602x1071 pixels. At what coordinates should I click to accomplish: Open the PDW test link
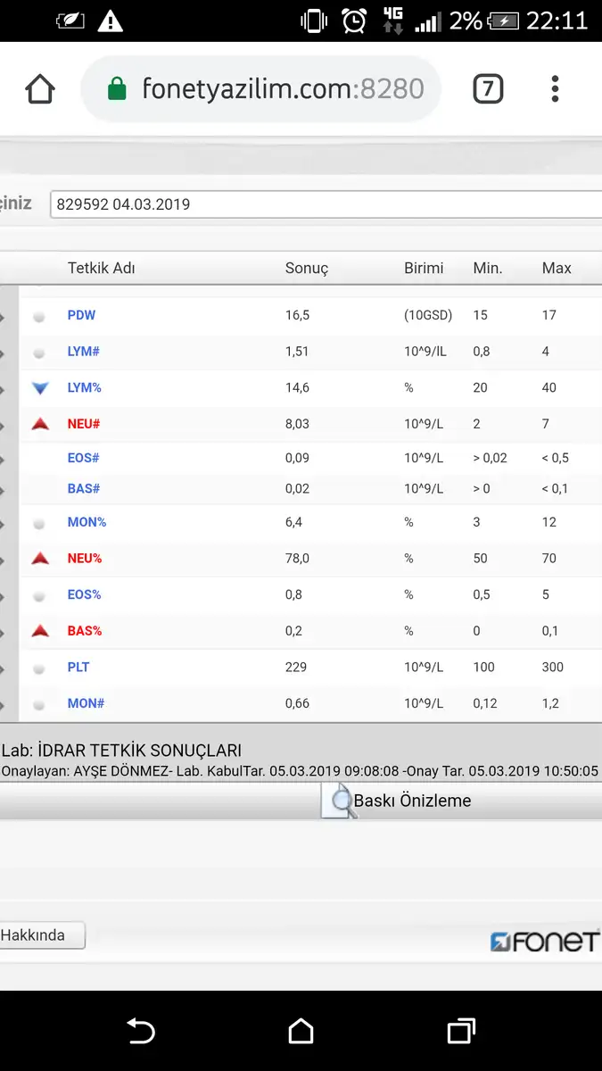click(x=81, y=315)
